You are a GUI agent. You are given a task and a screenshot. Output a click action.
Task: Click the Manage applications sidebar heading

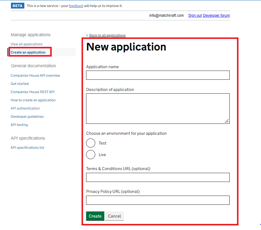(31, 35)
